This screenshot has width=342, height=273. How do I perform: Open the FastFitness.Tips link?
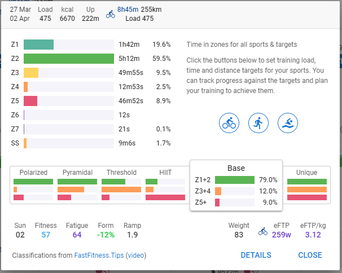click(99, 256)
